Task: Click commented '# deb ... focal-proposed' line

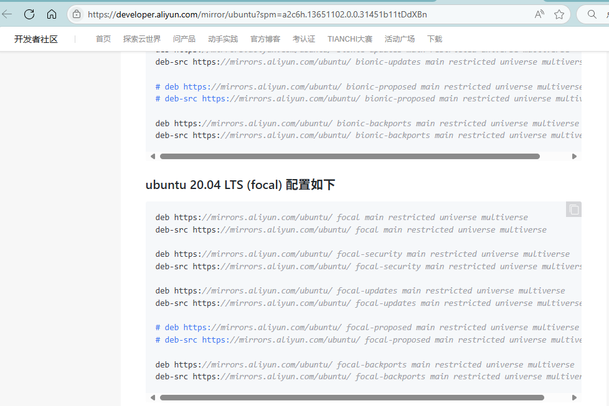Action: click(x=367, y=327)
